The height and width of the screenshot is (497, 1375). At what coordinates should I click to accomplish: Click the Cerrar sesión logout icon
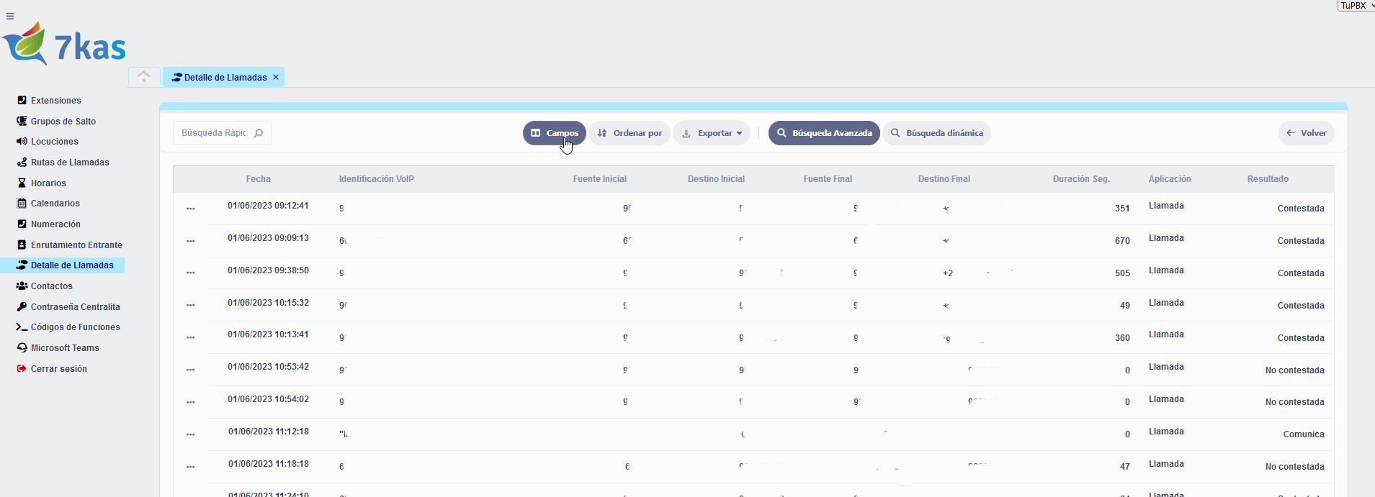pyautogui.click(x=22, y=369)
